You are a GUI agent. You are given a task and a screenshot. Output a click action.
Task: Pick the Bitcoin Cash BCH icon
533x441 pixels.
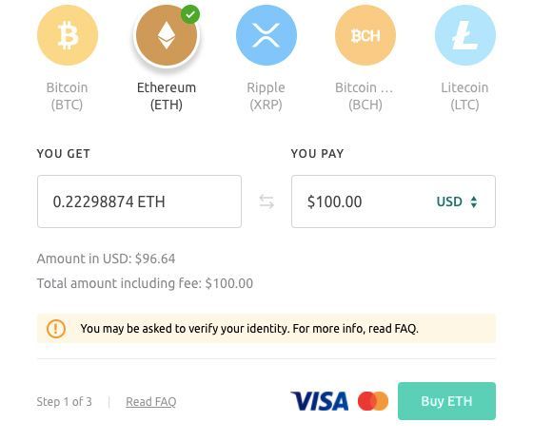(365, 35)
